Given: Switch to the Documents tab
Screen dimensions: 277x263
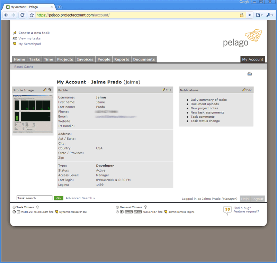Looking at the screenshot, I should [144, 59].
